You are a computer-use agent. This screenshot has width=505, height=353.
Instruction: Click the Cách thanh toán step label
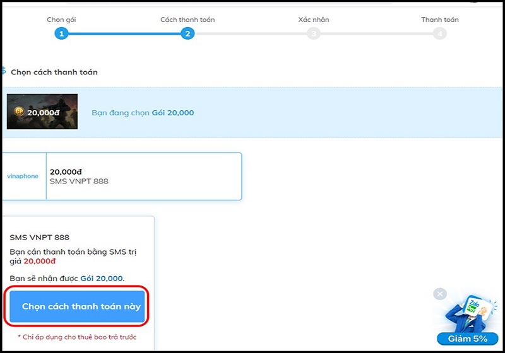pos(187,20)
